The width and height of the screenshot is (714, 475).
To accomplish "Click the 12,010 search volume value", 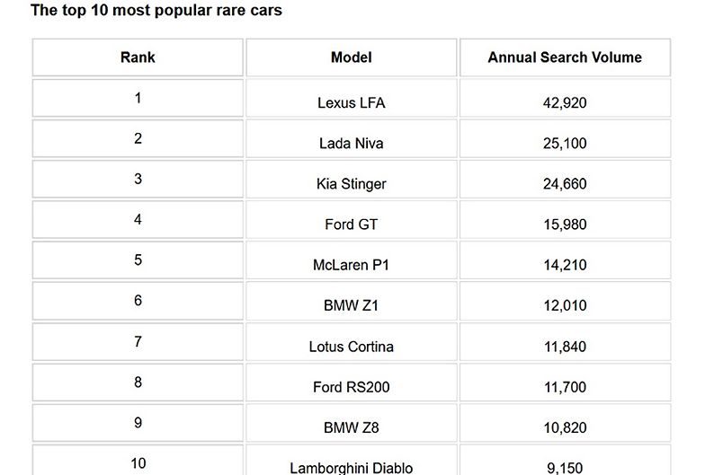I will (x=565, y=305).
